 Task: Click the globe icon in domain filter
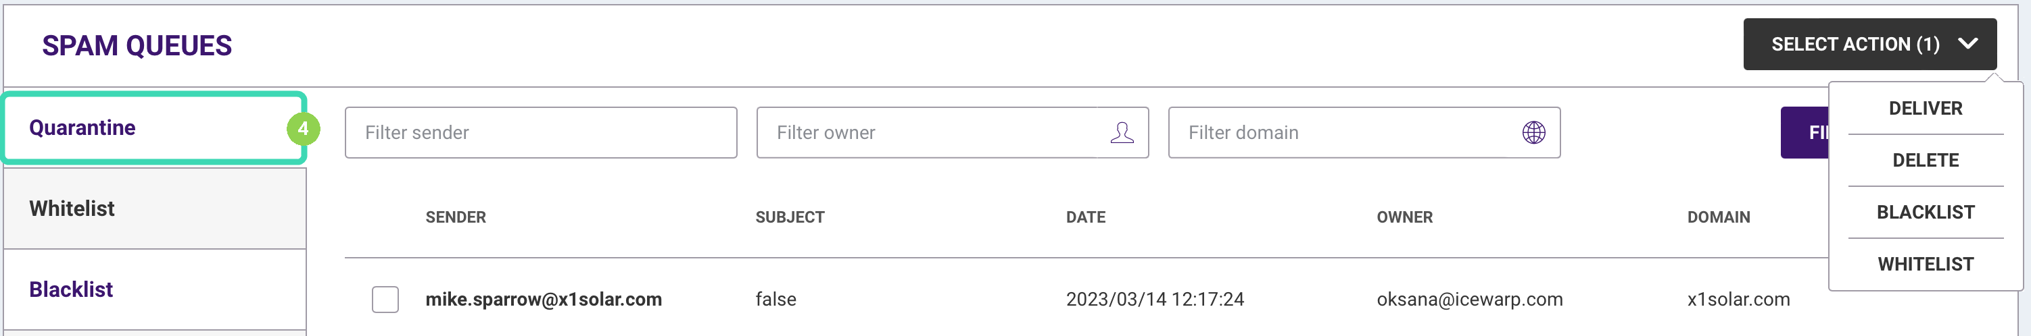pyautogui.click(x=1533, y=133)
